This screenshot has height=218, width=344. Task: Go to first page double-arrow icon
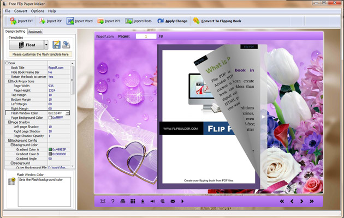(282, 201)
